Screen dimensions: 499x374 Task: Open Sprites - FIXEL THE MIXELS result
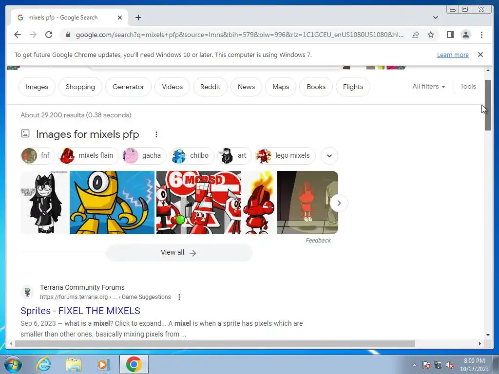pyautogui.click(x=80, y=311)
